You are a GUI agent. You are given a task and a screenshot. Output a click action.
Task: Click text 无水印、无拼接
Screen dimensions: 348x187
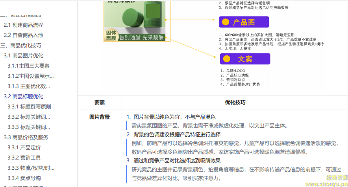[238, 48]
